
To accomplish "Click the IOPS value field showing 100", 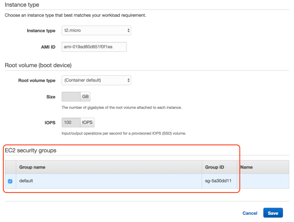I will [x=71, y=122].
